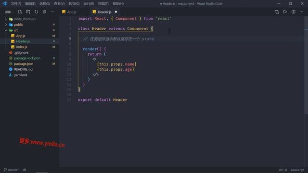Click line number 5 in gutter
This screenshot has height=173, width=308.
pyautogui.click(x=70, y=39)
